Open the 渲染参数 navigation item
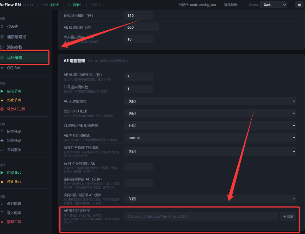Viewport: 305px width, 234px height. pyautogui.click(x=15, y=47)
